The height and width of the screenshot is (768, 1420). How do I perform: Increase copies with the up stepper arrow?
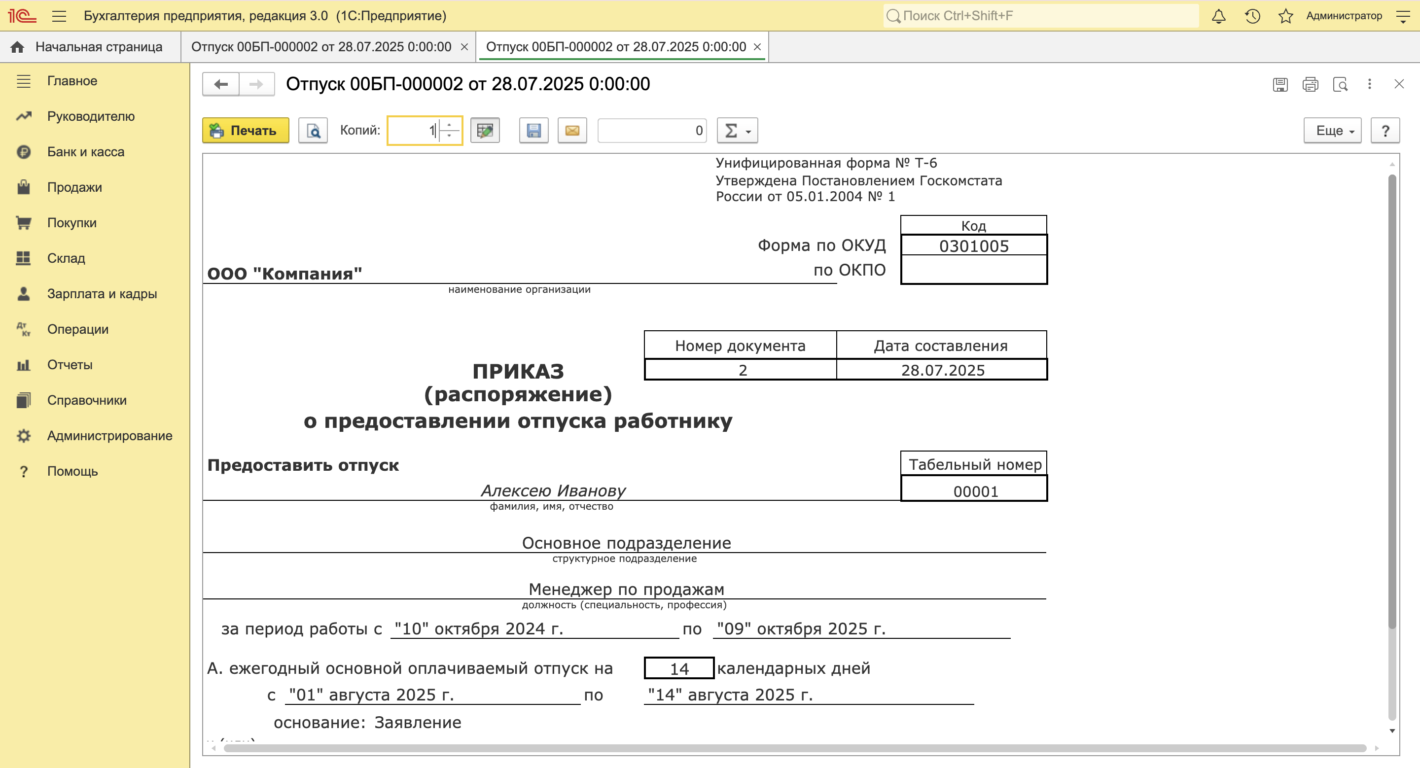tap(450, 125)
